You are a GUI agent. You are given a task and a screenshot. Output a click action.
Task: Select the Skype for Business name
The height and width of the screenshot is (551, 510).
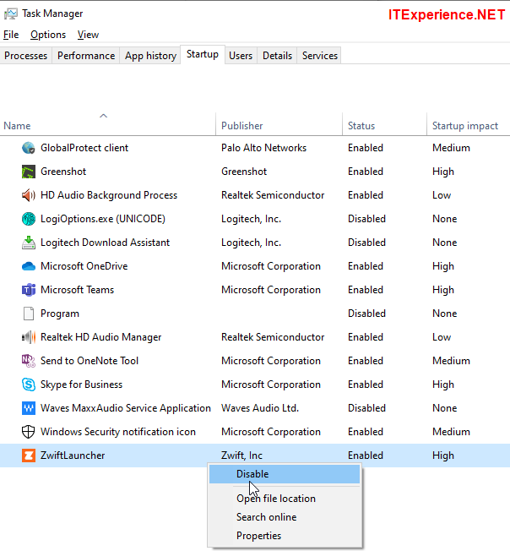pos(81,385)
